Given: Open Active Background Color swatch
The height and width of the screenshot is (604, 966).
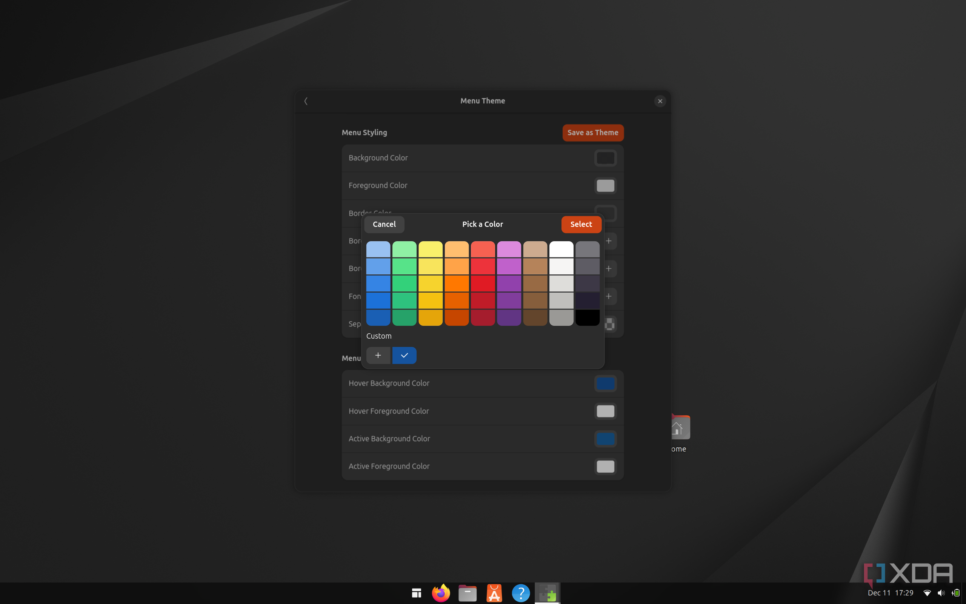Looking at the screenshot, I should click(605, 439).
